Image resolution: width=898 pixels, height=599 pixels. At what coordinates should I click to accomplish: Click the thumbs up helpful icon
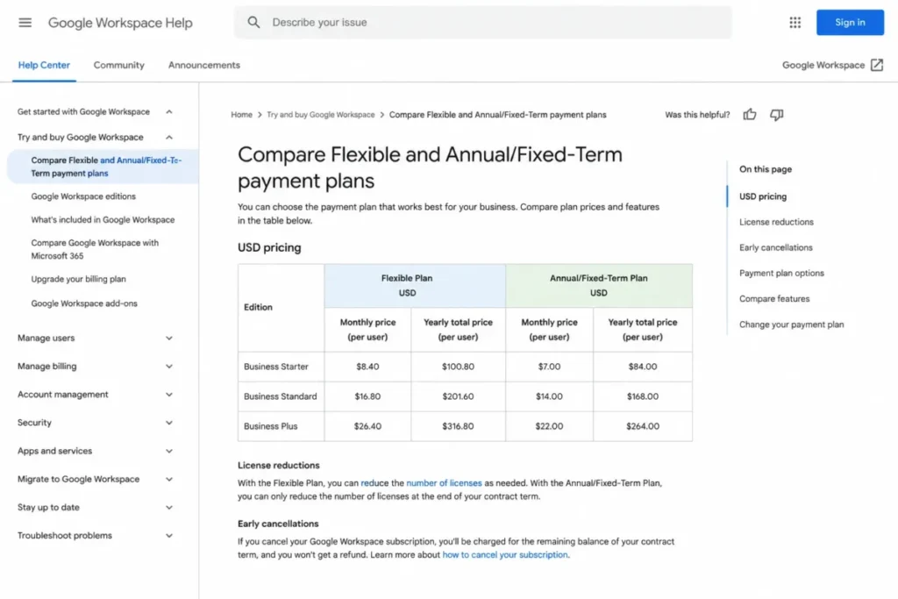(750, 115)
